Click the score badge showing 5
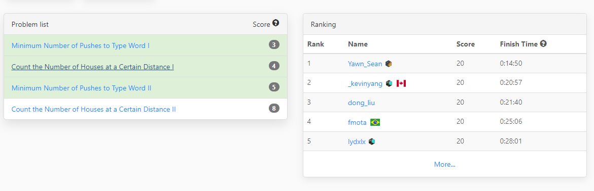The image size is (594, 191). (x=274, y=87)
